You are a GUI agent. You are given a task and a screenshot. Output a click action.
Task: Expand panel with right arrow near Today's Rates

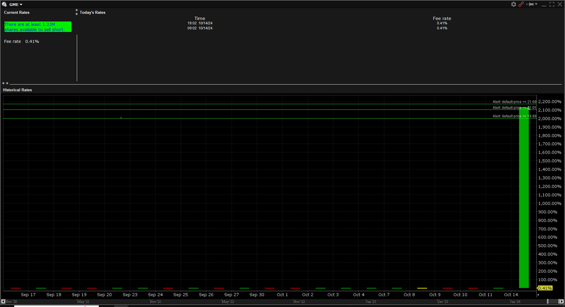[77, 14]
